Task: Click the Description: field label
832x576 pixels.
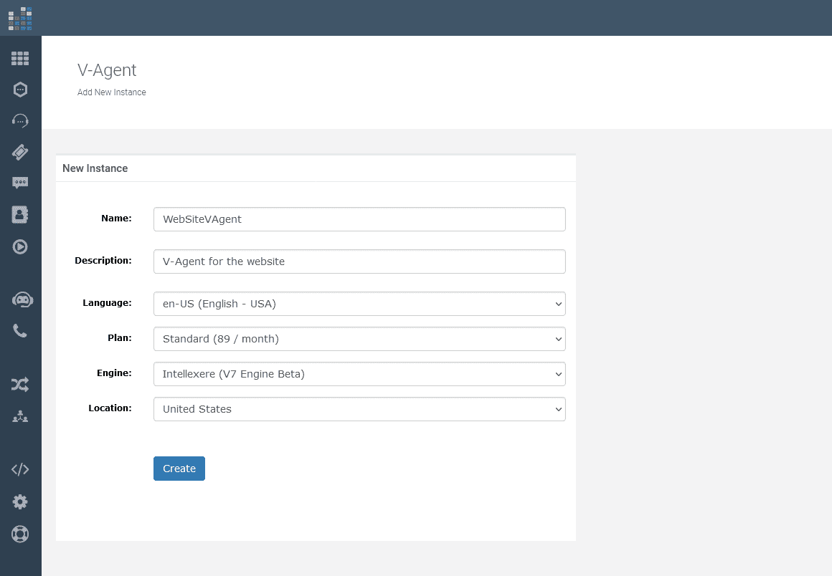Action: [103, 261]
